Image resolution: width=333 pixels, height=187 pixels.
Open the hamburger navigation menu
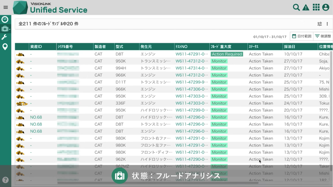point(6,7)
